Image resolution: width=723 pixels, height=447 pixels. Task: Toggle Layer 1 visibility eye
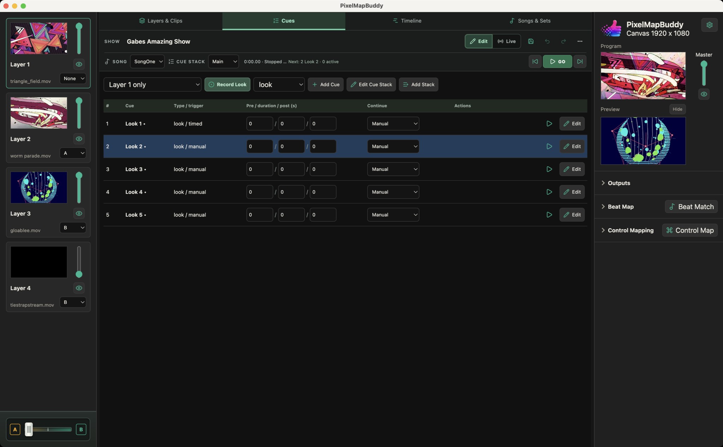[79, 64]
